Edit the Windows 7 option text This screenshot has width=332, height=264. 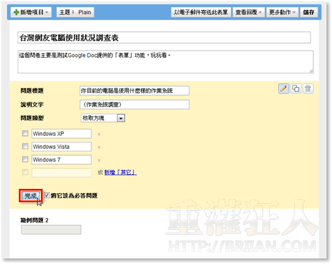[61, 160]
